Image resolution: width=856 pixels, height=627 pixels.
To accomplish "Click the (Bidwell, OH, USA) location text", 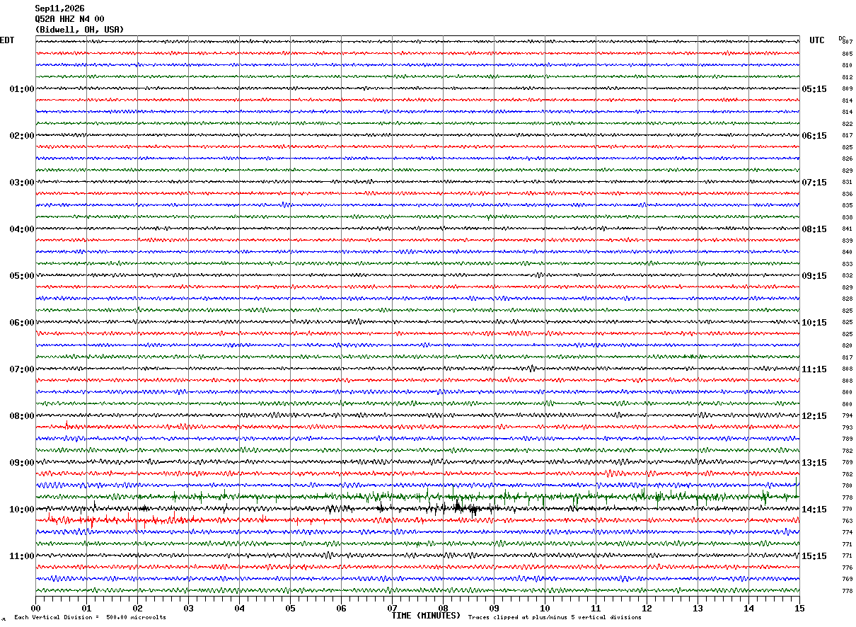I will [80, 30].
